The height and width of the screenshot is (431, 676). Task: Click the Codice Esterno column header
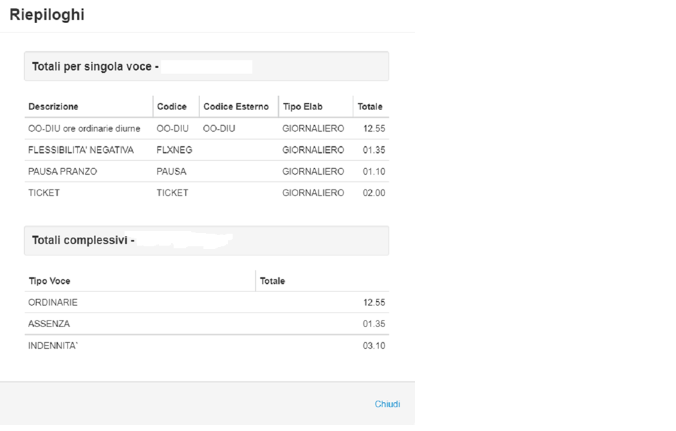point(236,107)
